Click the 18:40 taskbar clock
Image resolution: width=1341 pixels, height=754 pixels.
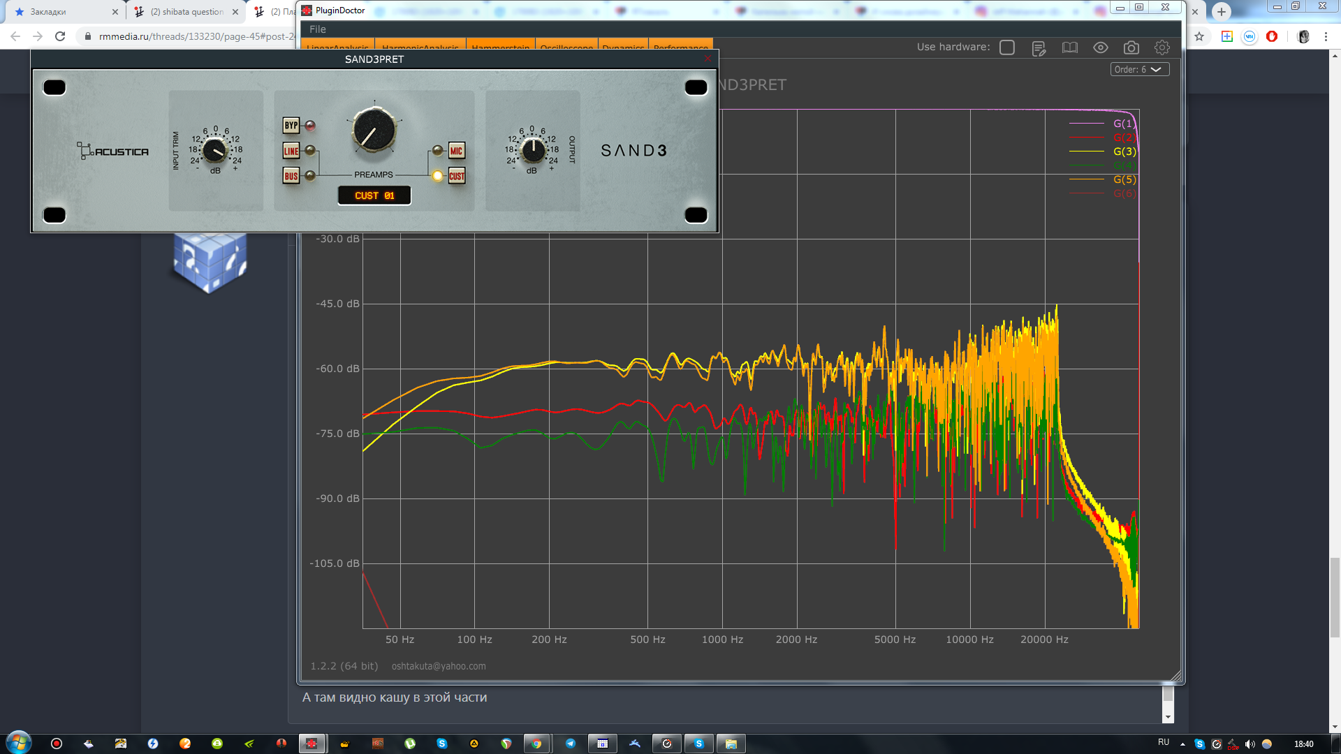point(1303,744)
